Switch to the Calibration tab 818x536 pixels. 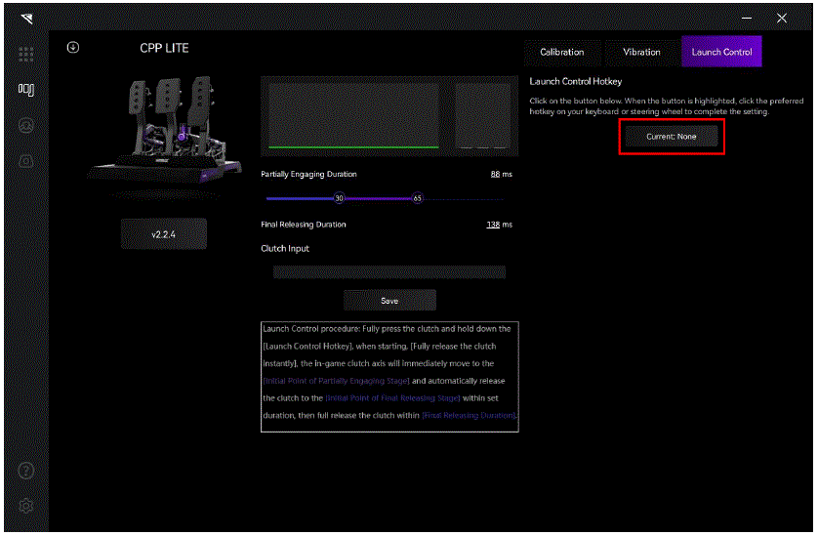pos(562,52)
